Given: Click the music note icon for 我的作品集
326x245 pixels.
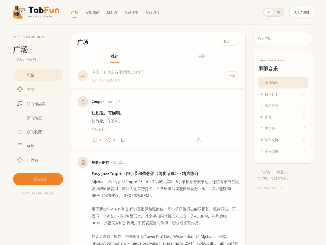Looking at the screenshot, I should (20, 103).
